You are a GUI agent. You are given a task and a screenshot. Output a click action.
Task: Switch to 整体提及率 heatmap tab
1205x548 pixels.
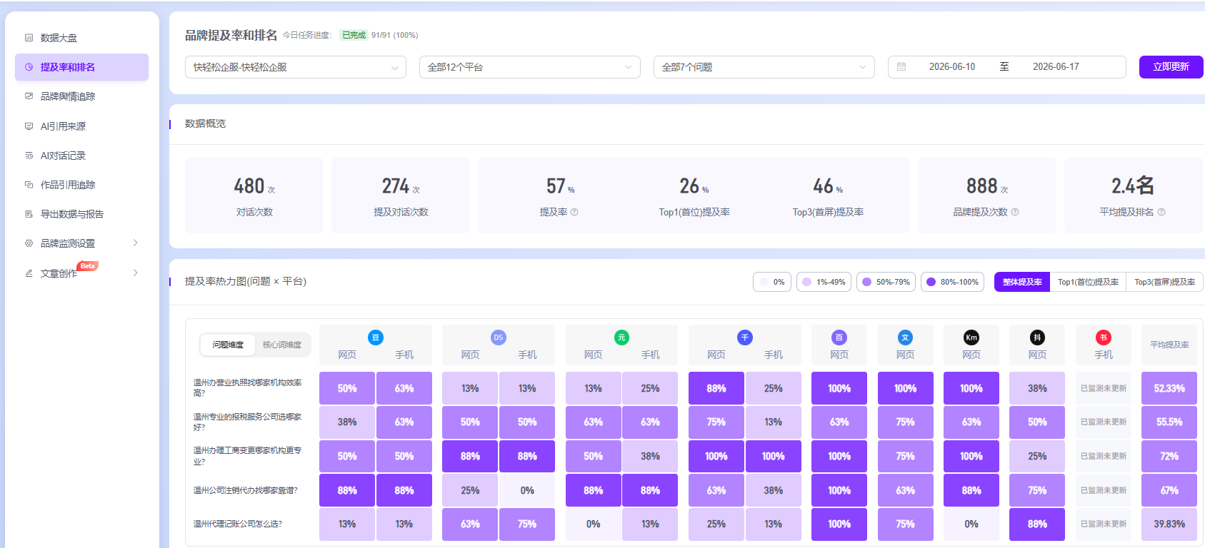1022,282
